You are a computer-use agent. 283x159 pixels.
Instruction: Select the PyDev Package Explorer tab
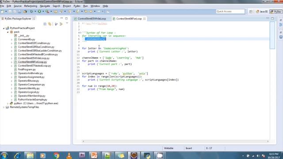(18, 19)
